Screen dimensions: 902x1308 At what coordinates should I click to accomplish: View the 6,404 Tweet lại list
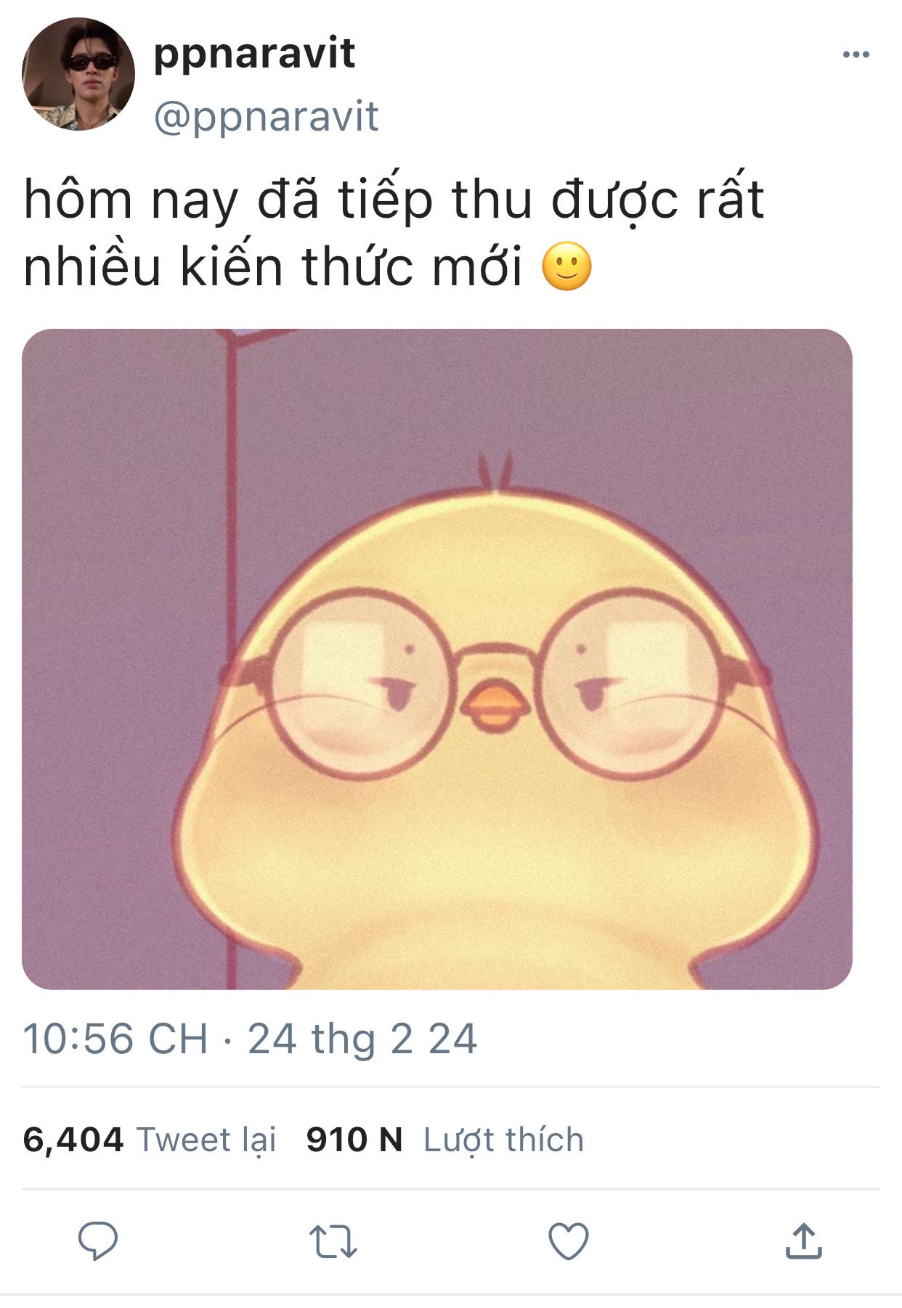150,1139
